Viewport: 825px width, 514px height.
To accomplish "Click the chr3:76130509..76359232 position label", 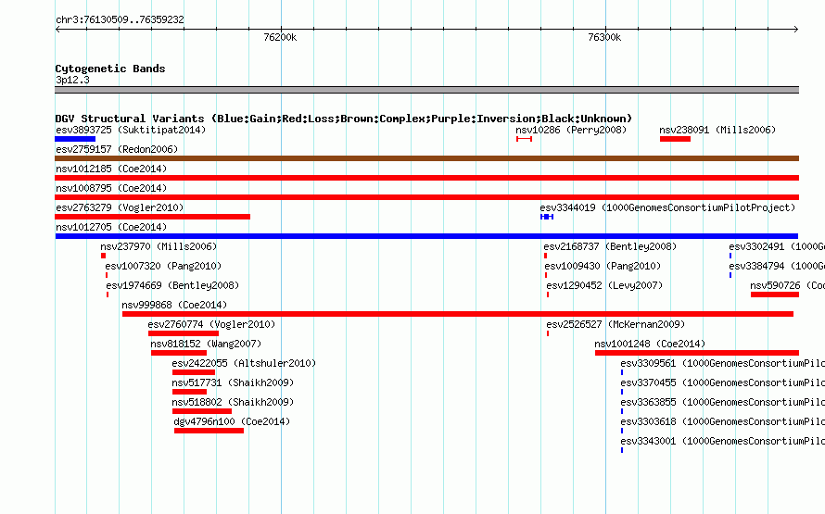I will (x=120, y=19).
